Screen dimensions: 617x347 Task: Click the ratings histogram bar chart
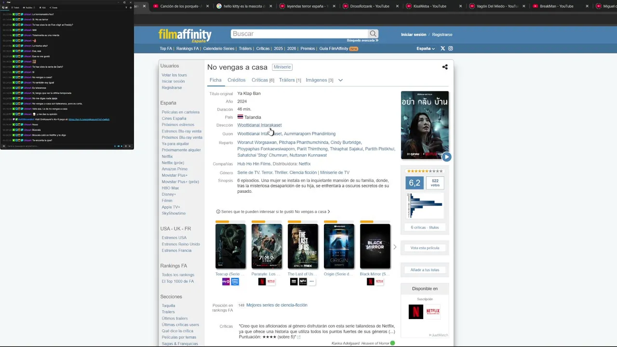click(x=425, y=206)
